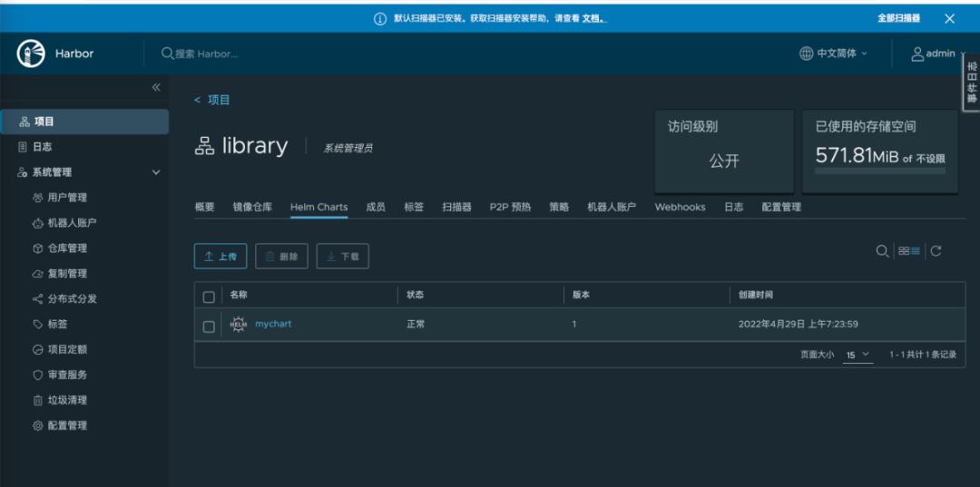
Task: Go back via the < 项目 link
Action: (x=211, y=100)
